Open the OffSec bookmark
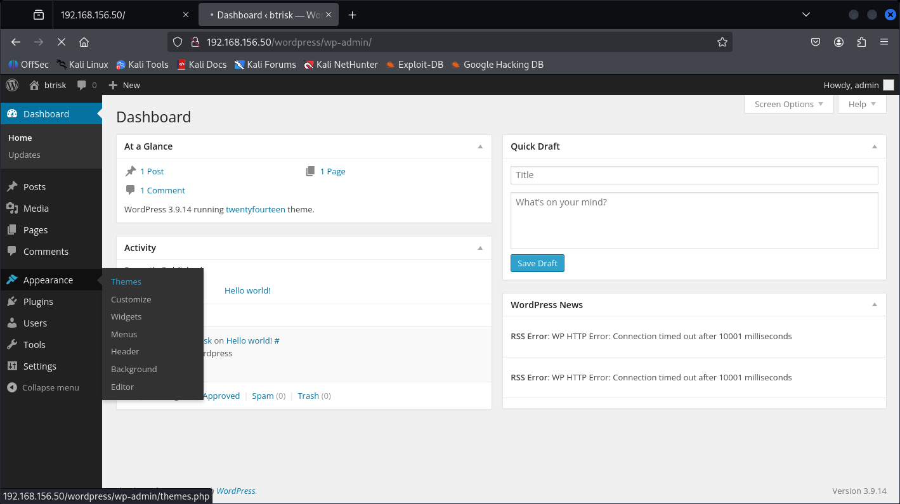 [28, 64]
